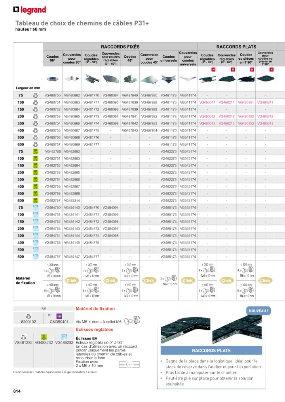Select the RACCORDS FIXÉS table header
Image resolution: width=285 pixels, height=402 pixels.
(120, 47)
